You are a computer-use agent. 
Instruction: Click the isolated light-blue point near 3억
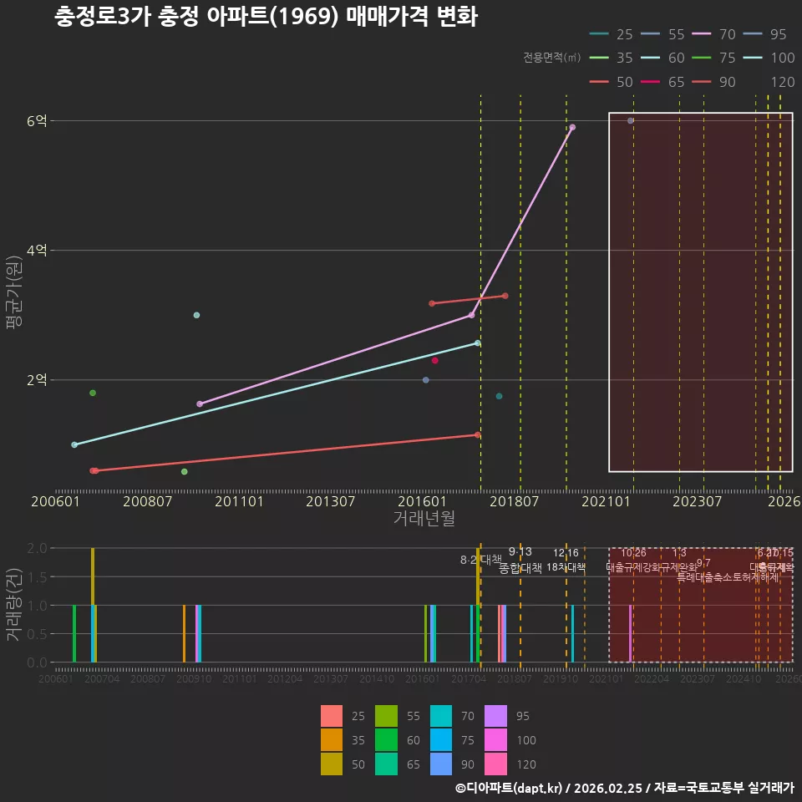tap(196, 315)
